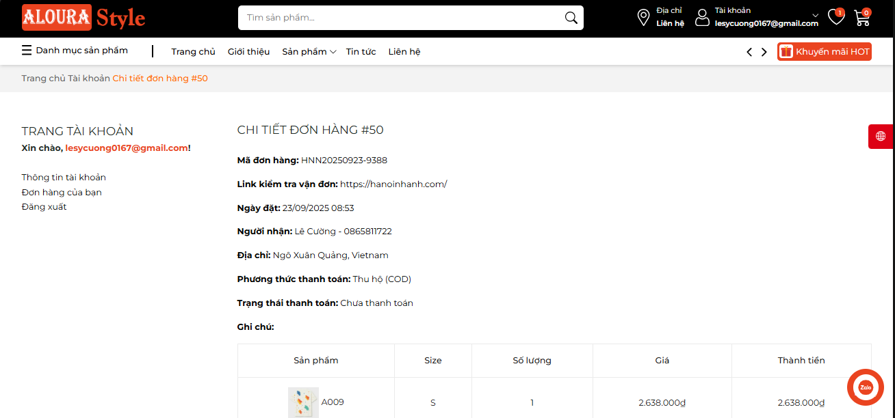The height and width of the screenshot is (418, 895).
Task: Click the ALOURA Style logo
Action: point(83,18)
